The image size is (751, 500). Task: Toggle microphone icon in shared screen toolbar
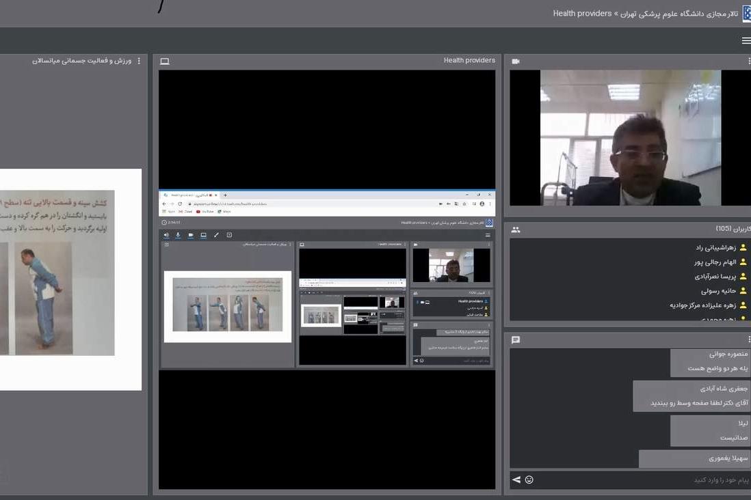[179, 235]
